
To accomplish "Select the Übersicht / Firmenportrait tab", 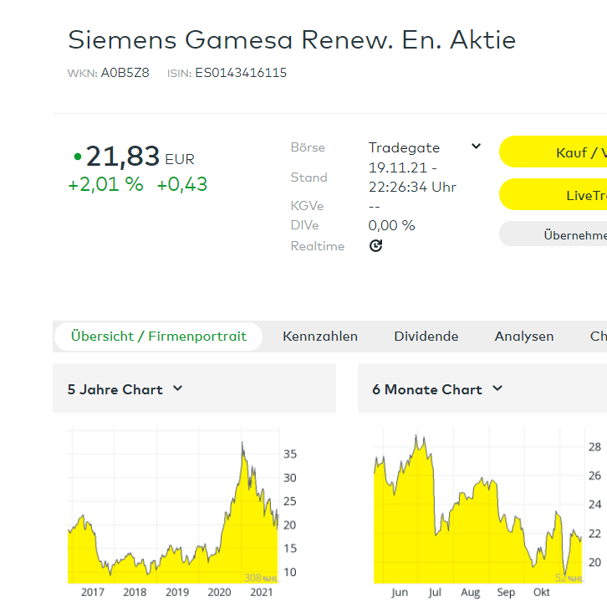I will [159, 337].
